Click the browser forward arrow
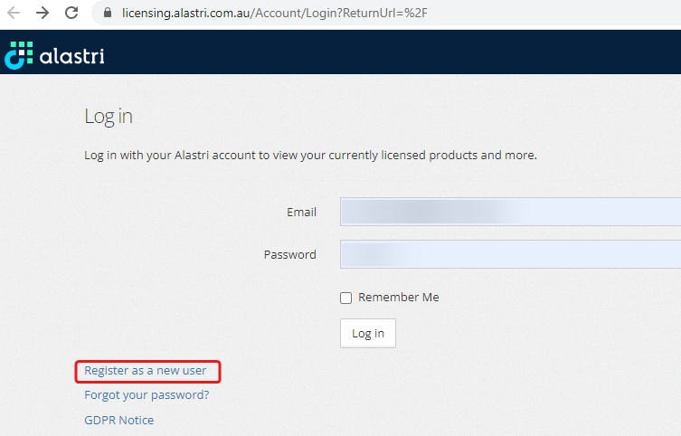Image resolution: width=681 pixels, height=436 pixels. 42,14
